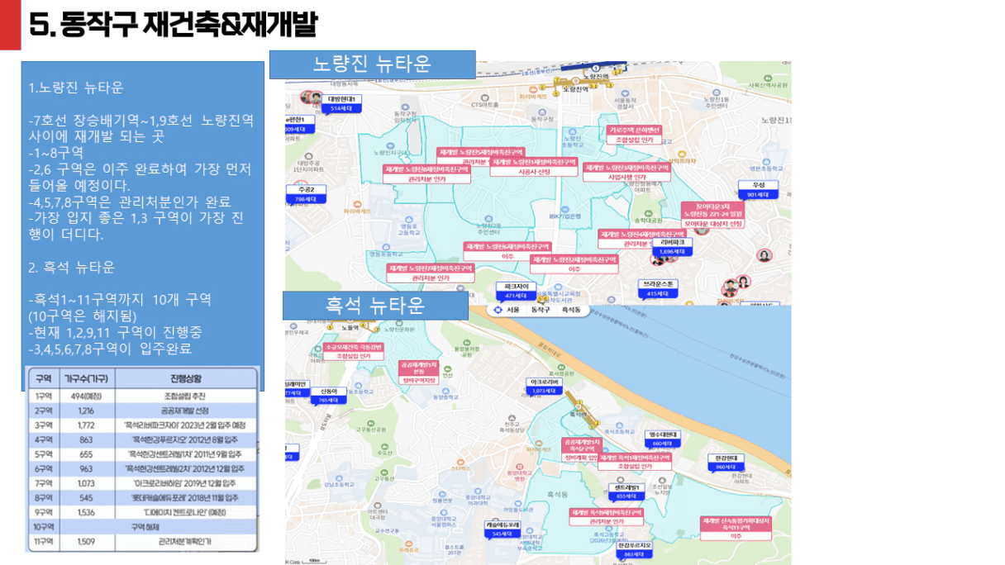Click the 대방현대1 514세대 apartment marker

pyautogui.click(x=341, y=103)
